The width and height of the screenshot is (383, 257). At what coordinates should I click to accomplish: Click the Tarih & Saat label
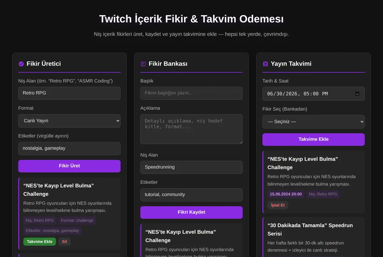275,81
